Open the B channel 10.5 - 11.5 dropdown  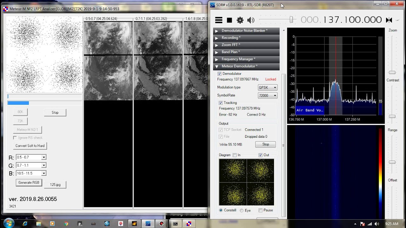(x=31, y=173)
